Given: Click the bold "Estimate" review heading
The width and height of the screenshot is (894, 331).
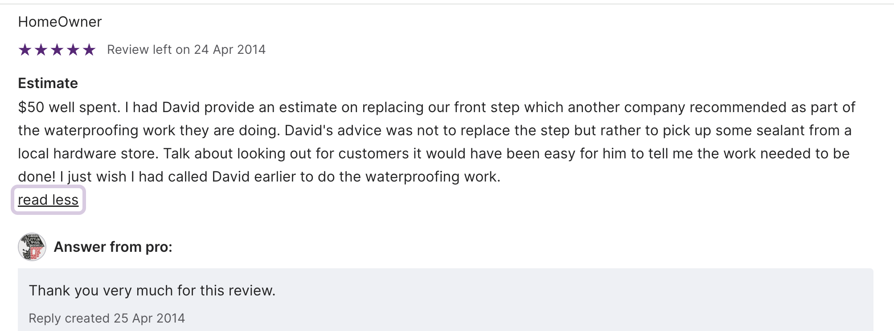Looking at the screenshot, I should pyautogui.click(x=48, y=83).
